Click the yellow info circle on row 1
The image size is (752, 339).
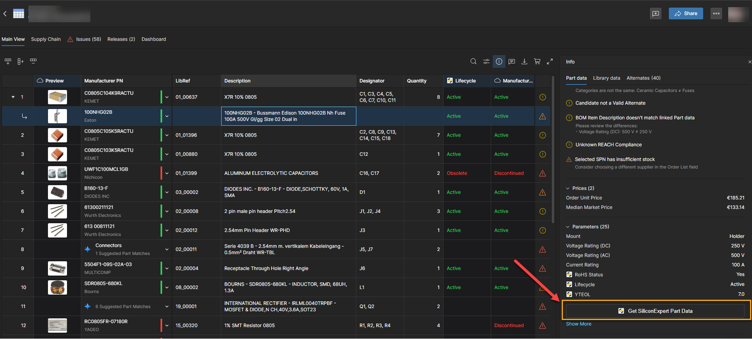click(543, 97)
